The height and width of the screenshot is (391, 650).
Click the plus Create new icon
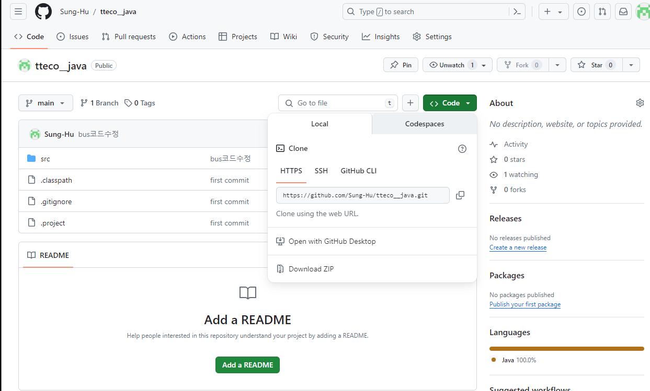point(548,11)
